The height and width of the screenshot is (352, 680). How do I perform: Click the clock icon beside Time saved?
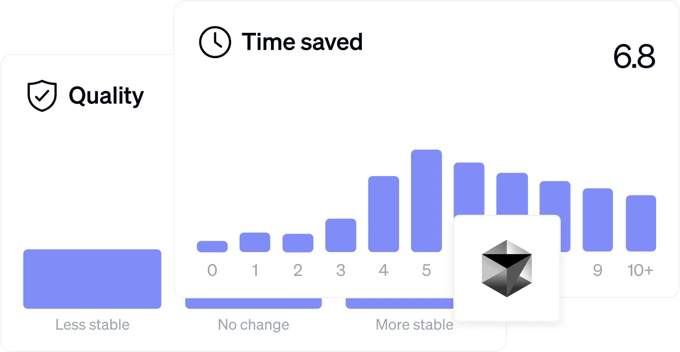click(215, 42)
